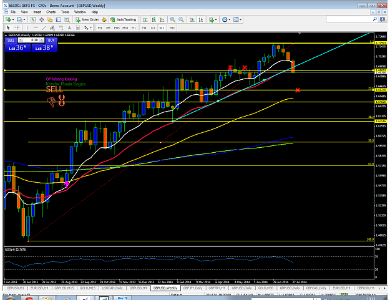This screenshot has height=300, width=390.
Task: Switch to the GOLD,M30 chart tab
Action: point(265,288)
